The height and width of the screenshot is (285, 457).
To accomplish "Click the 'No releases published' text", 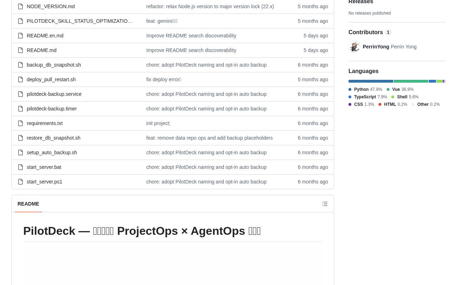I will (370, 13).
